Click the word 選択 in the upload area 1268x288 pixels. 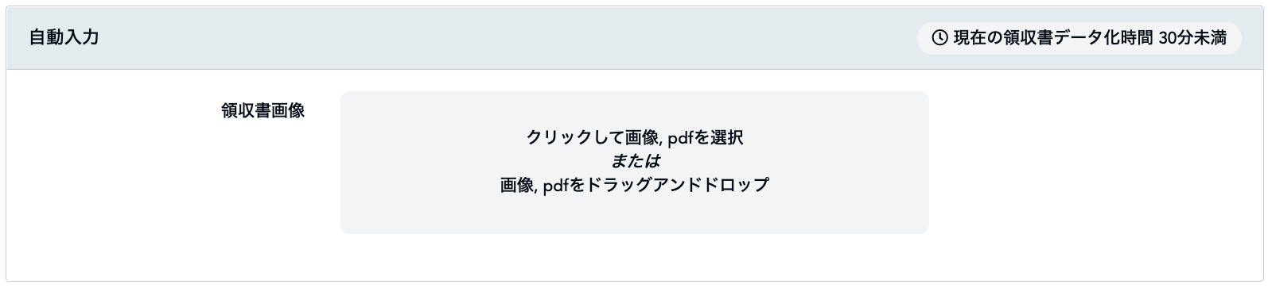[725, 137]
